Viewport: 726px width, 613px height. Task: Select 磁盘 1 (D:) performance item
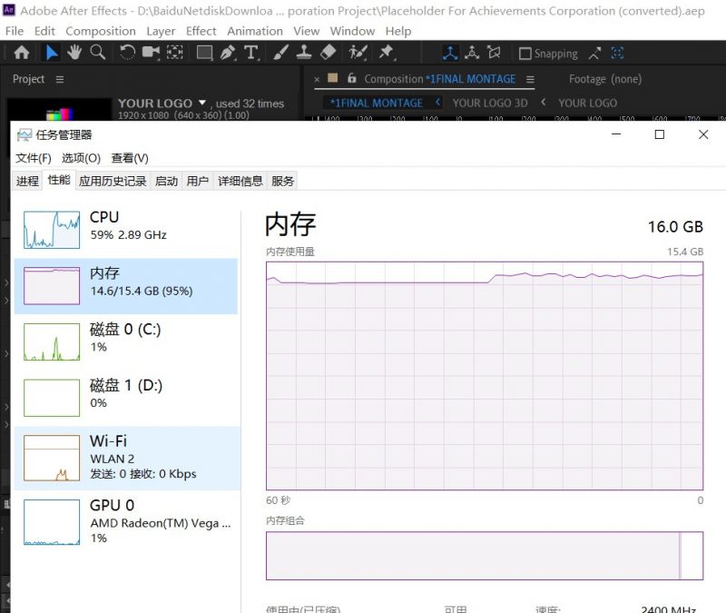tap(126, 398)
